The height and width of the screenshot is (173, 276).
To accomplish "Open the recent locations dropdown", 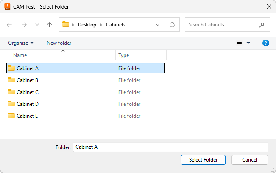I will click(36, 25).
